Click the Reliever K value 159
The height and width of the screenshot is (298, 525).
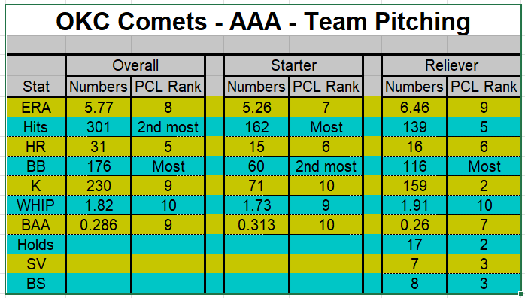414,185
